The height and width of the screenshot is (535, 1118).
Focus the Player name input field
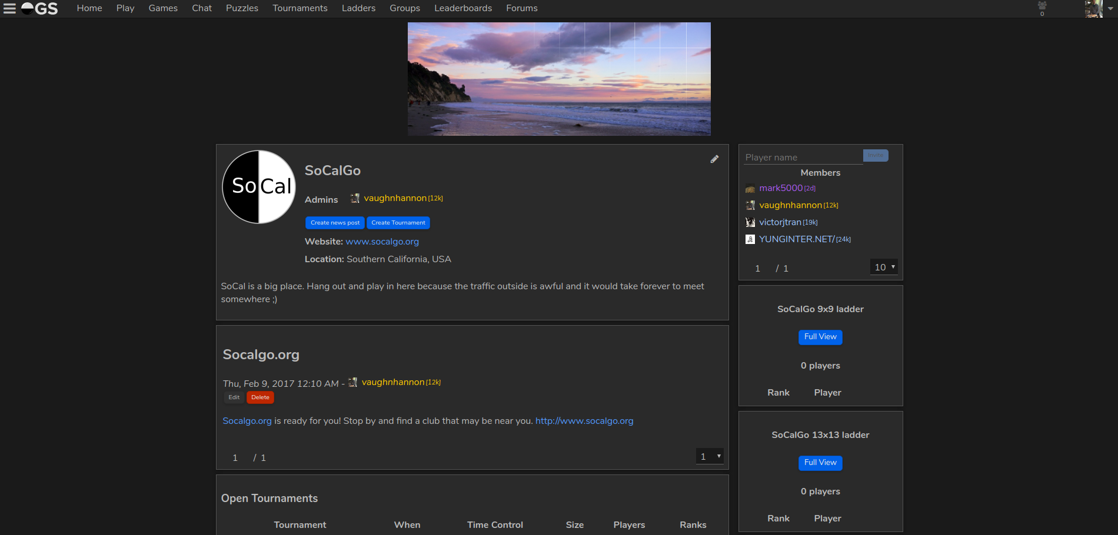803,157
